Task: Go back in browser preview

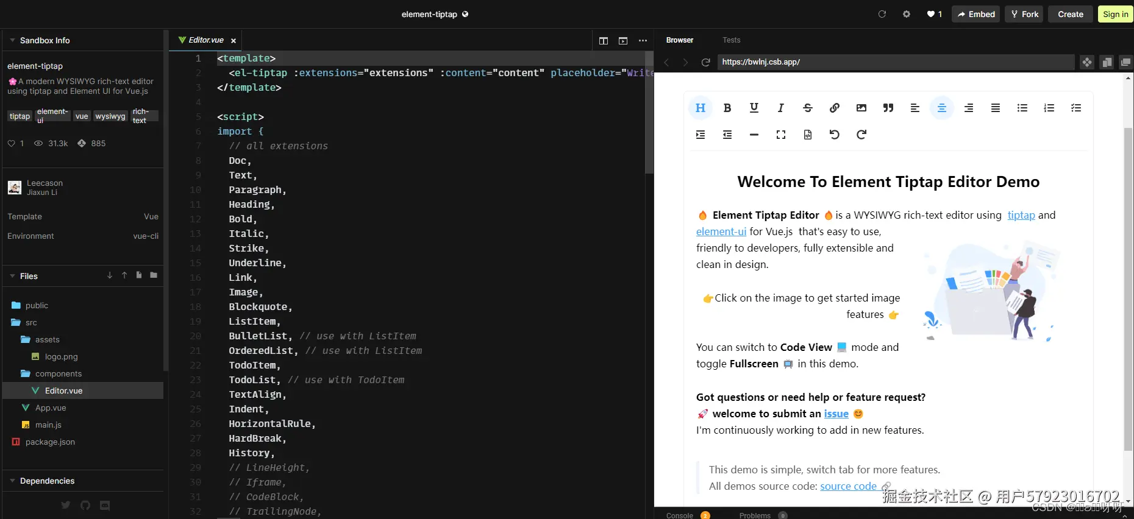Action: click(666, 62)
